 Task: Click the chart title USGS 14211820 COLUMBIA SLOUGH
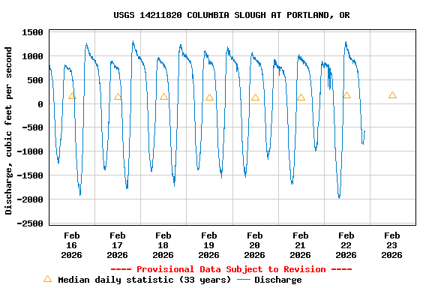(232, 15)
